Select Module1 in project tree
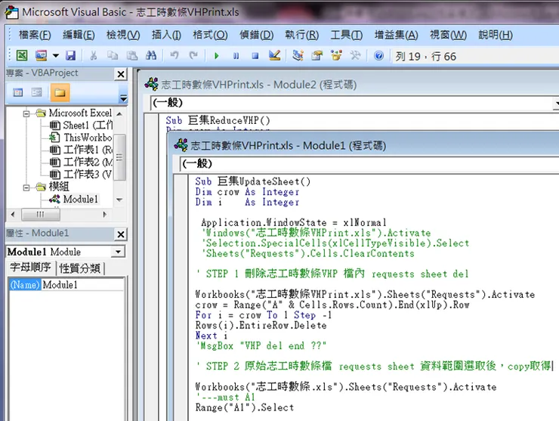This screenshot has width=559, height=421. point(74,199)
